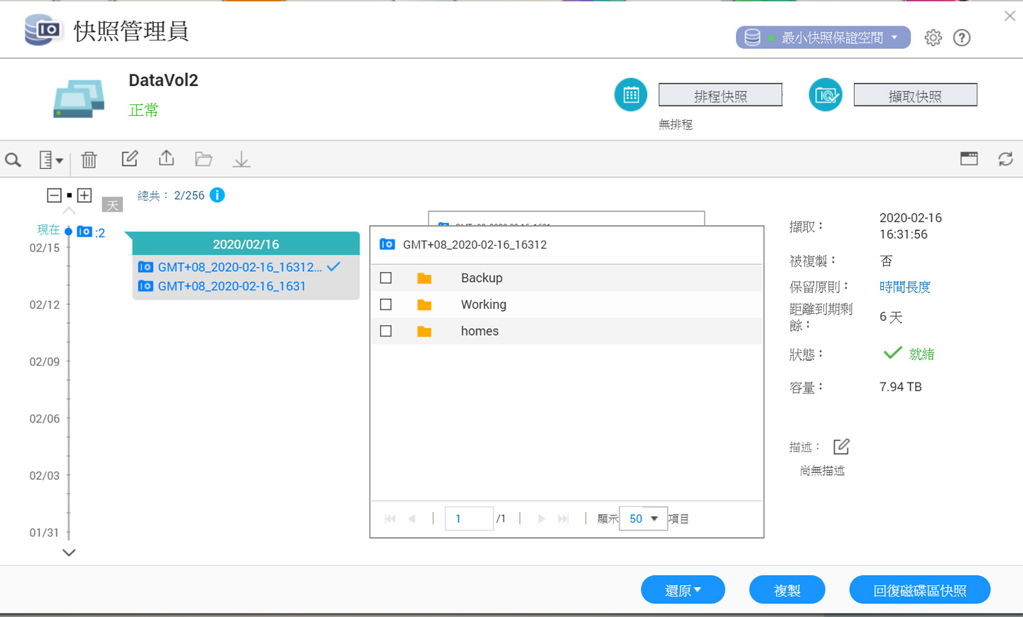Delete snapshot using trash can icon
Screen dimensions: 1023x617
[89, 160]
